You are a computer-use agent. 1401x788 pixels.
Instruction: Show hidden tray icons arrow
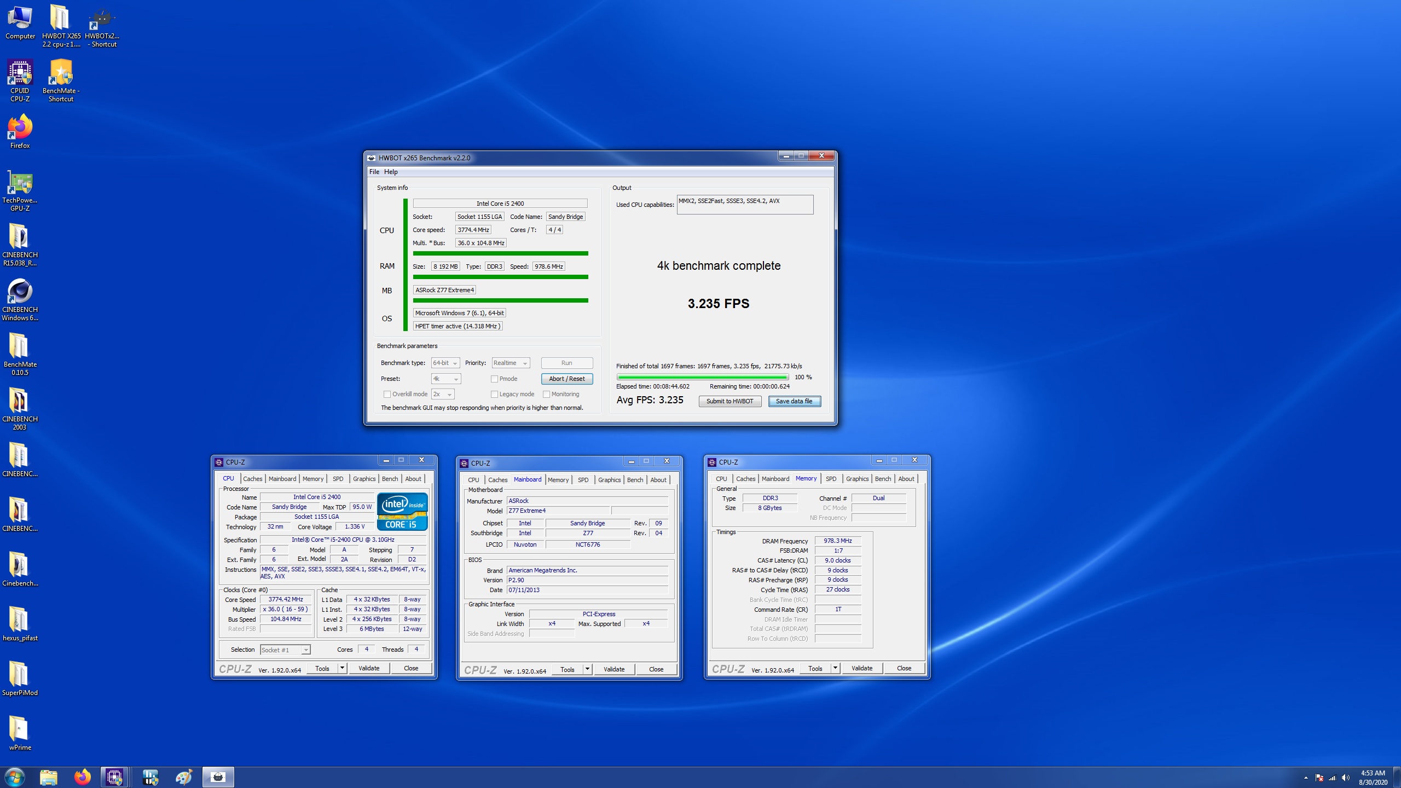click(1306, 778)
